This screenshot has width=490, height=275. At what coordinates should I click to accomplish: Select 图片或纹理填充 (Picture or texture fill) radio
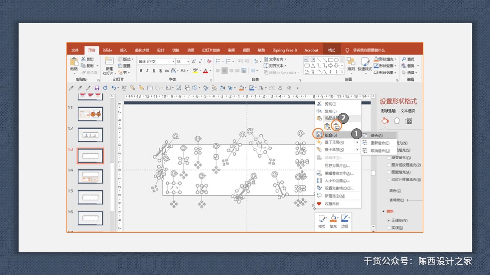click(x=389, y=165)
